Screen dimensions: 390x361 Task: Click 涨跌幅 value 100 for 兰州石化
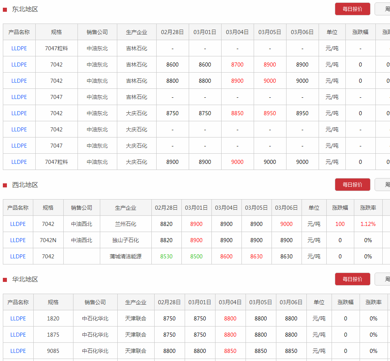pos(340,224)
